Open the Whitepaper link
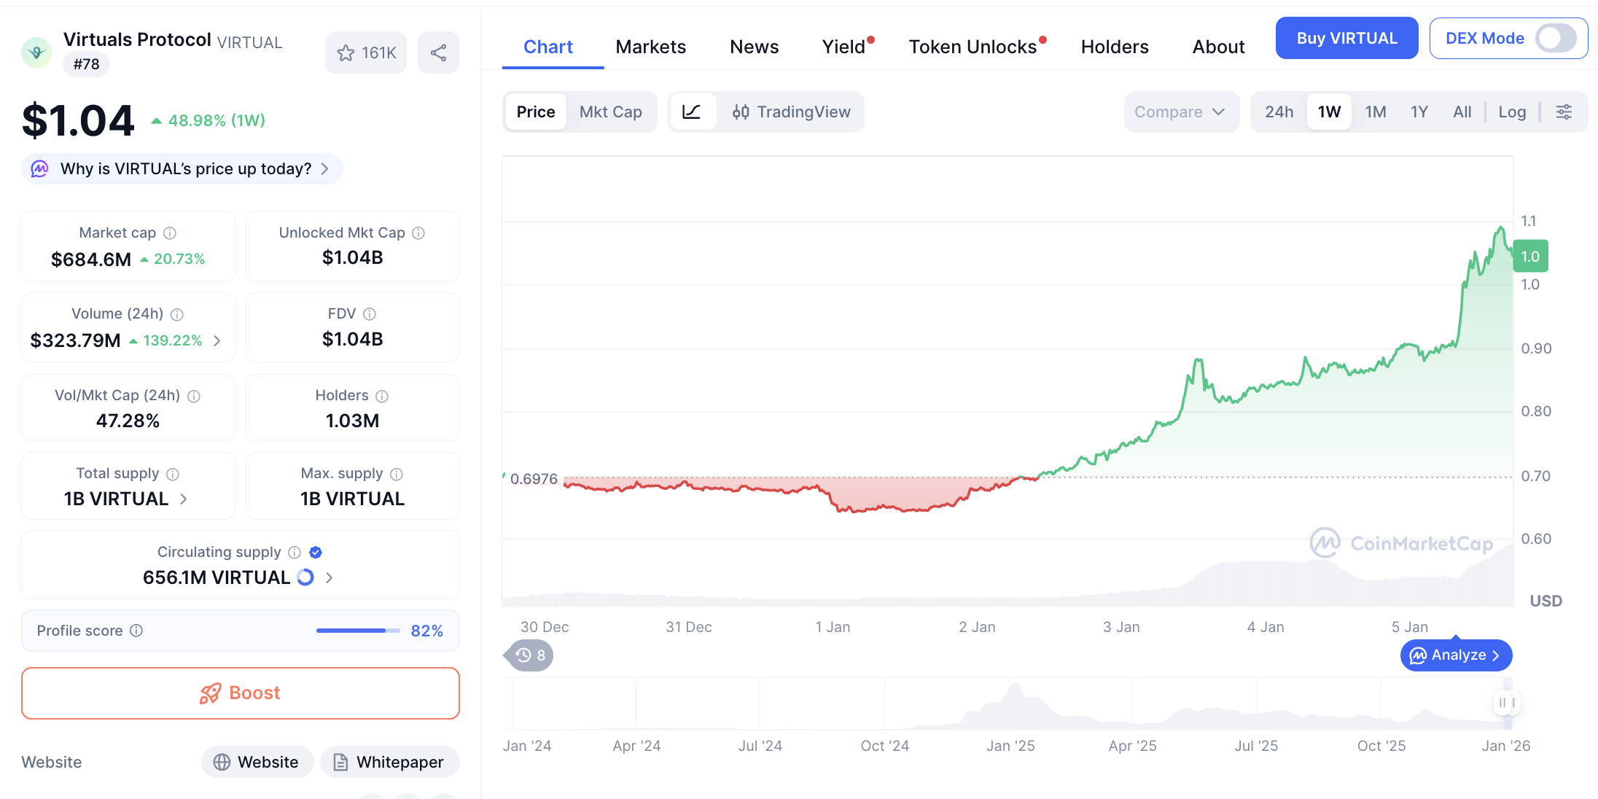The width and height of the screenshot is (1598, 799). [x=390, y=762]
